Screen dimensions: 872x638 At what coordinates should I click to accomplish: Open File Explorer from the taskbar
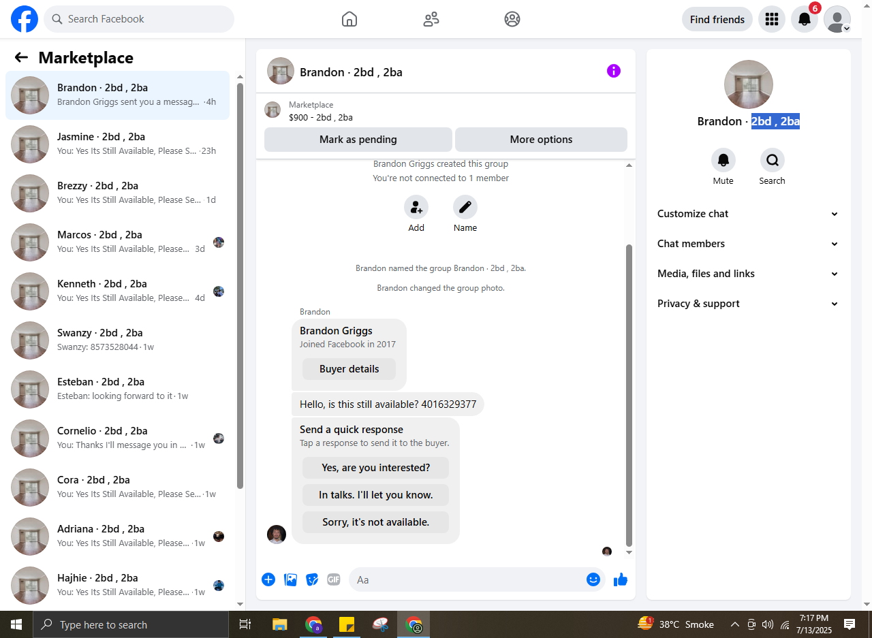280,624
